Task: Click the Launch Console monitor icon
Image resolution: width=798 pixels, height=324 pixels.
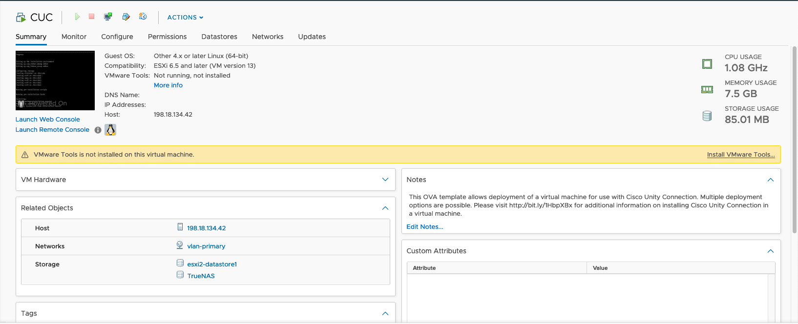Action: pyautogui.click(x=108, y=17)
